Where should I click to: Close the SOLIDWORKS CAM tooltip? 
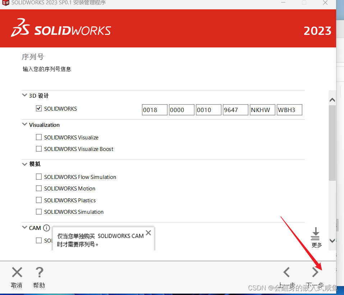[x=148, y=233]
